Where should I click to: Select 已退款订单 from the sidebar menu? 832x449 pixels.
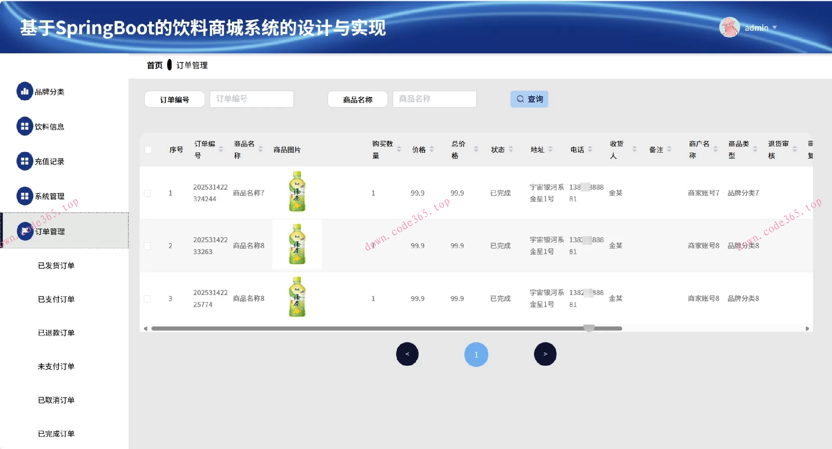pos(56,332)
